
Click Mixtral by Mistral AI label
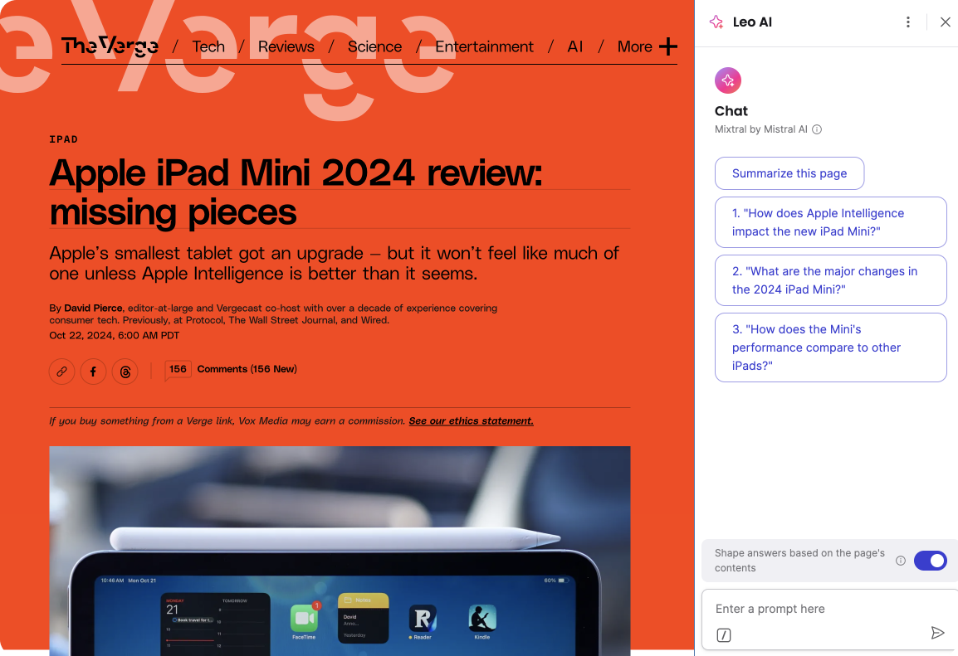click(761, 129)
